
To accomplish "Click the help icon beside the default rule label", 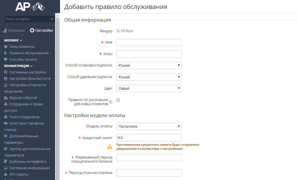I will (111, 102).
